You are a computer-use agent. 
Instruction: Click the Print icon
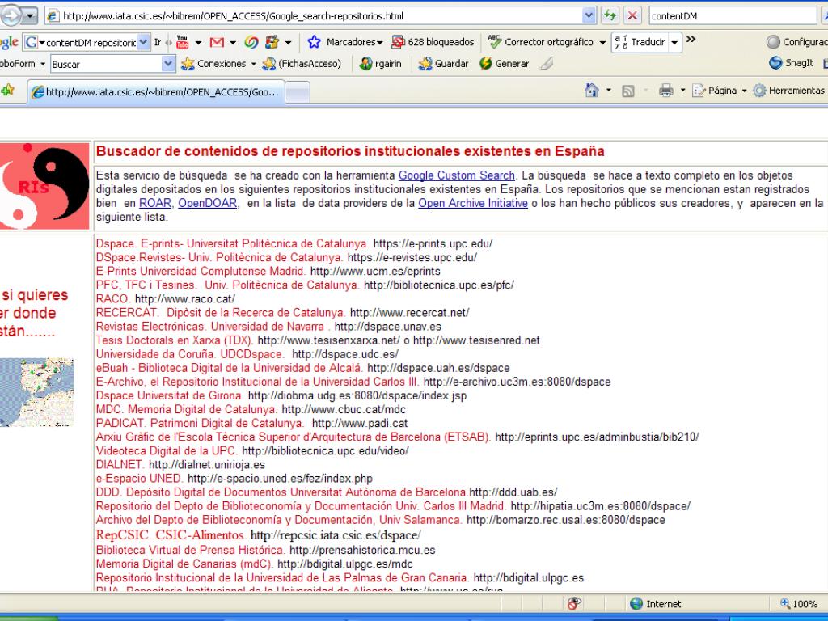coord(666,91)
